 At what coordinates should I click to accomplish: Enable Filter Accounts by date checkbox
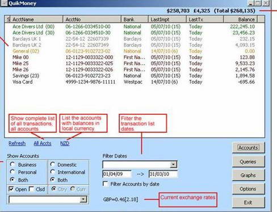pos(106,184)
